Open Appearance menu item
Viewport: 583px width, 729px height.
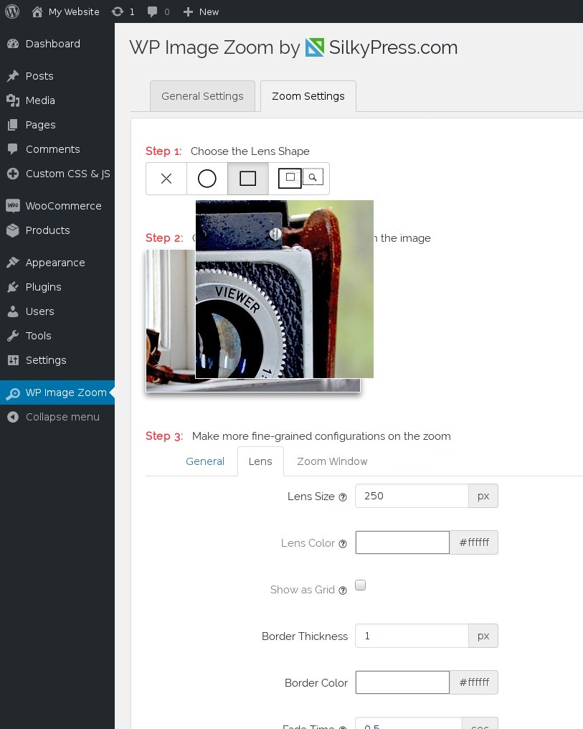pos(57,263)
